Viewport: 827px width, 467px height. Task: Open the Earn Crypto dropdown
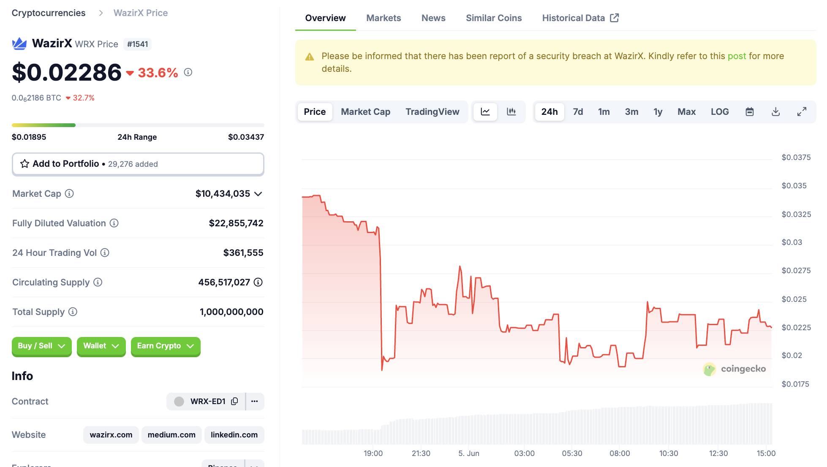click(166, 346)
